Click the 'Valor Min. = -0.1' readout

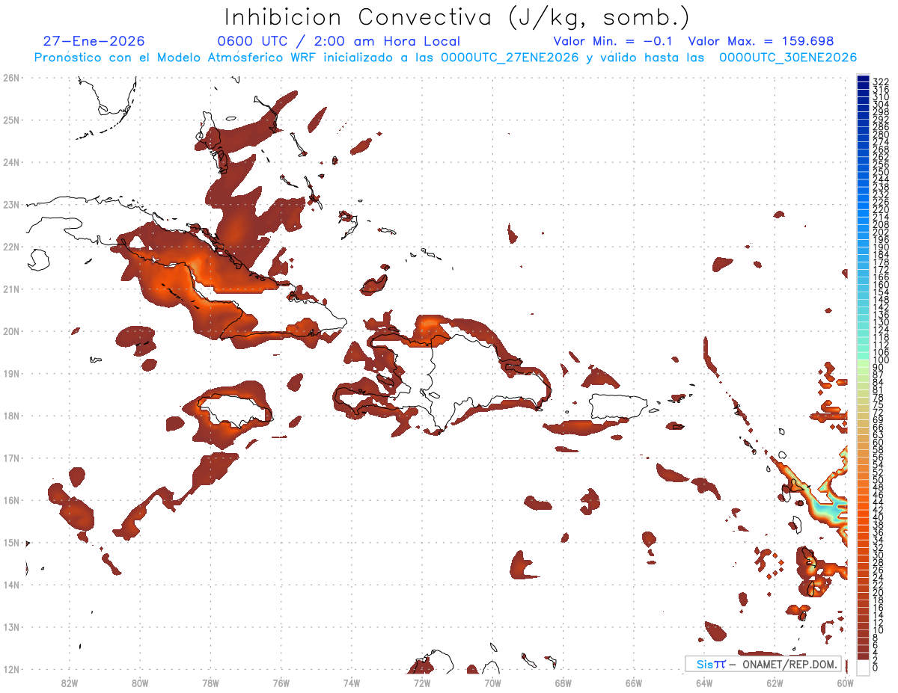[614, 41]
